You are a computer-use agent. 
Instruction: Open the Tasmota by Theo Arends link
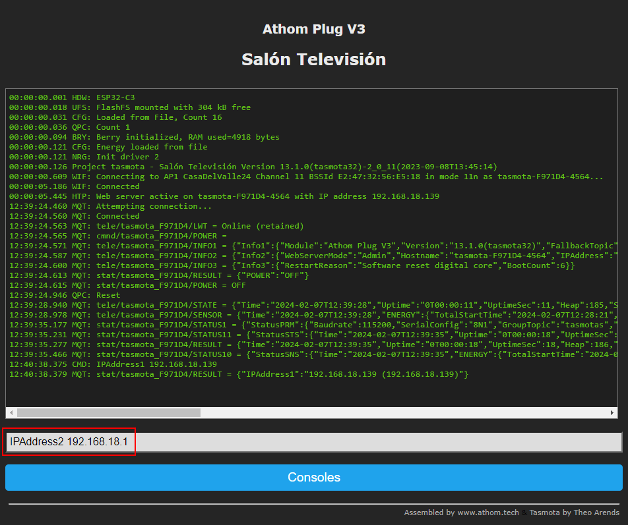click(575, 512)
